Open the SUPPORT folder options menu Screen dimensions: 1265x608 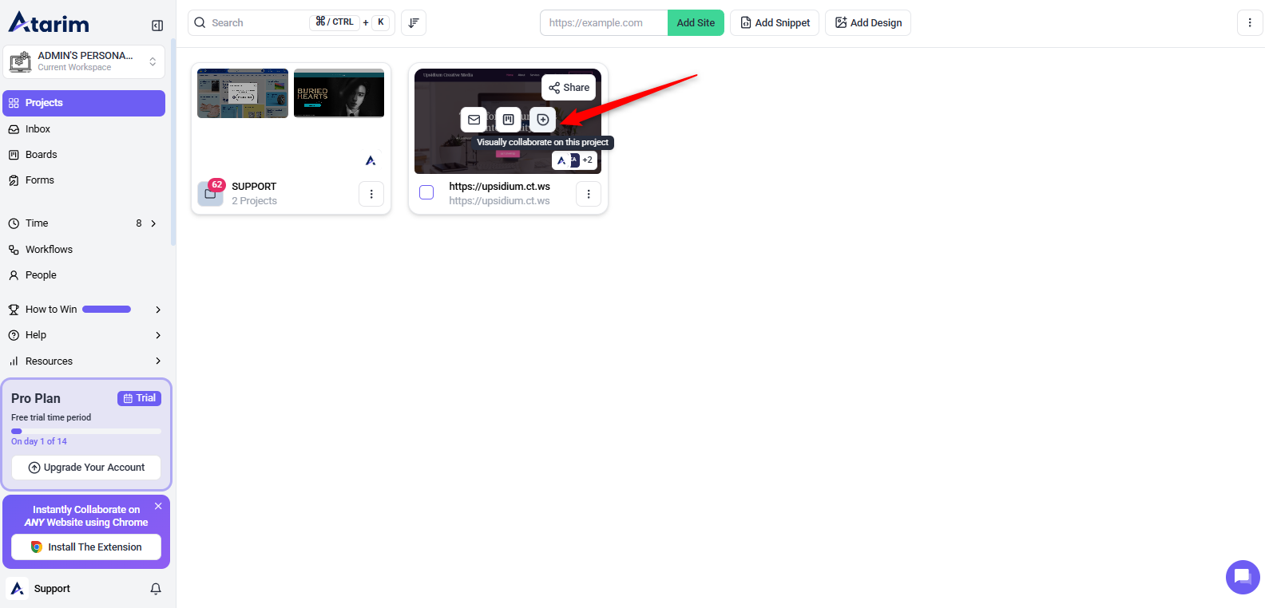pyautogui.click(x=371, y=194)
